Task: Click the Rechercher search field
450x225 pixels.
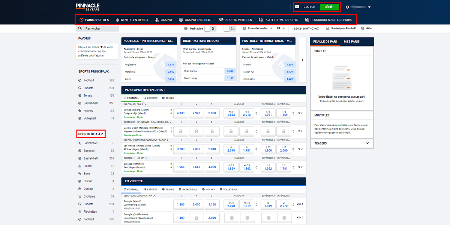Action: pos(98,28)
